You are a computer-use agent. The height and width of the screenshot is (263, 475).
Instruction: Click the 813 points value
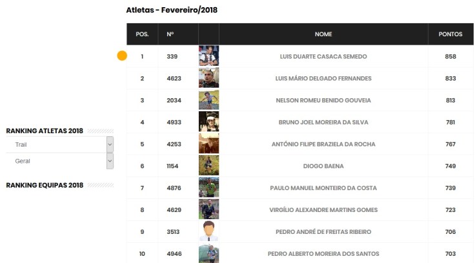point(450,100)
